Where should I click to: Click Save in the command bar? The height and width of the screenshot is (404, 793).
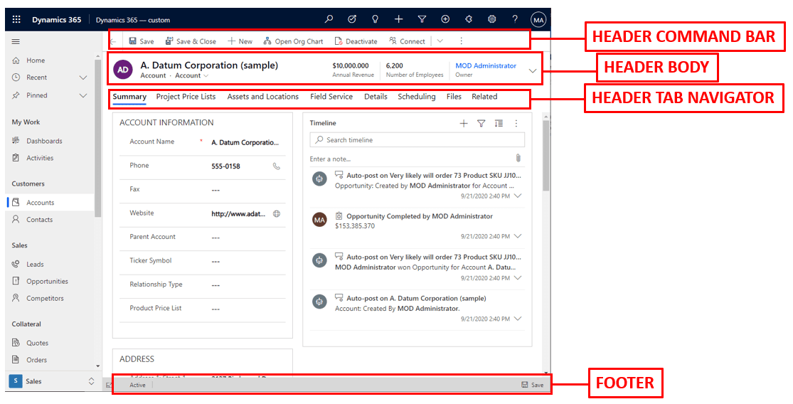coord(141,41)
